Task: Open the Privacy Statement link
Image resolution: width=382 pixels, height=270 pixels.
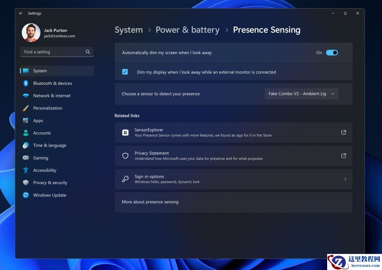Action: (233, 156)
